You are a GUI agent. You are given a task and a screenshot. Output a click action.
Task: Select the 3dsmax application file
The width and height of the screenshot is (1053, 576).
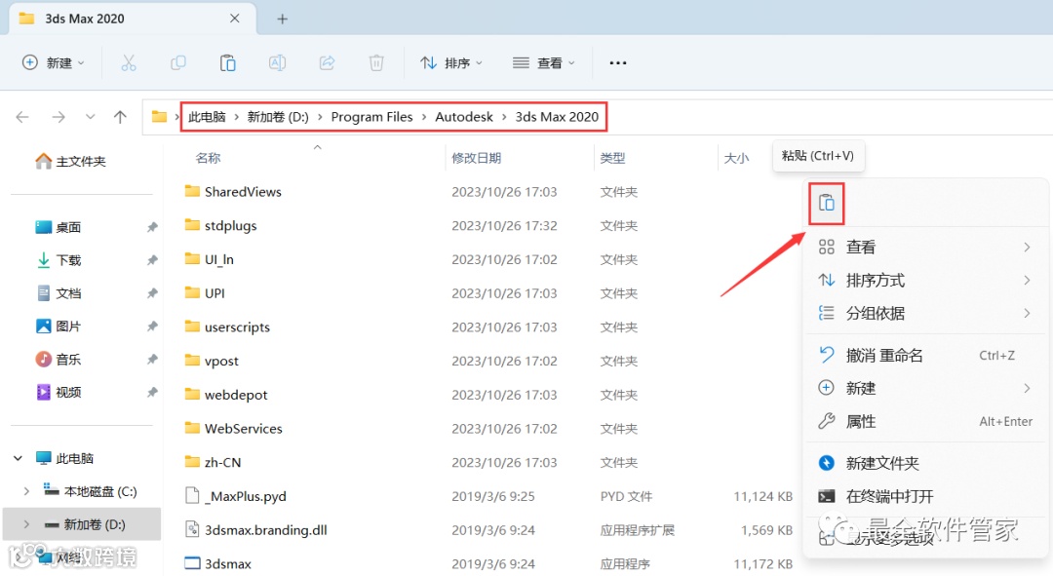tap(217, 564)
